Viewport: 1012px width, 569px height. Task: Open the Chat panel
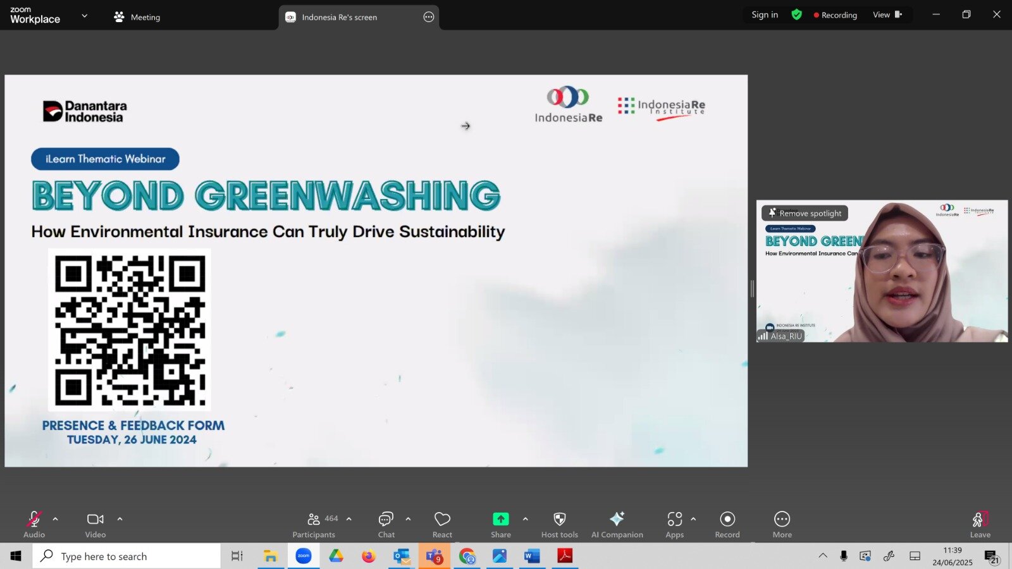(386, 525)
